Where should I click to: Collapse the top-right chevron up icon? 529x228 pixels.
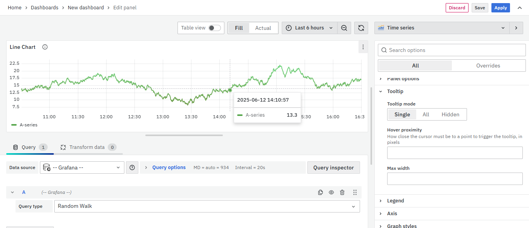point(520,8)
